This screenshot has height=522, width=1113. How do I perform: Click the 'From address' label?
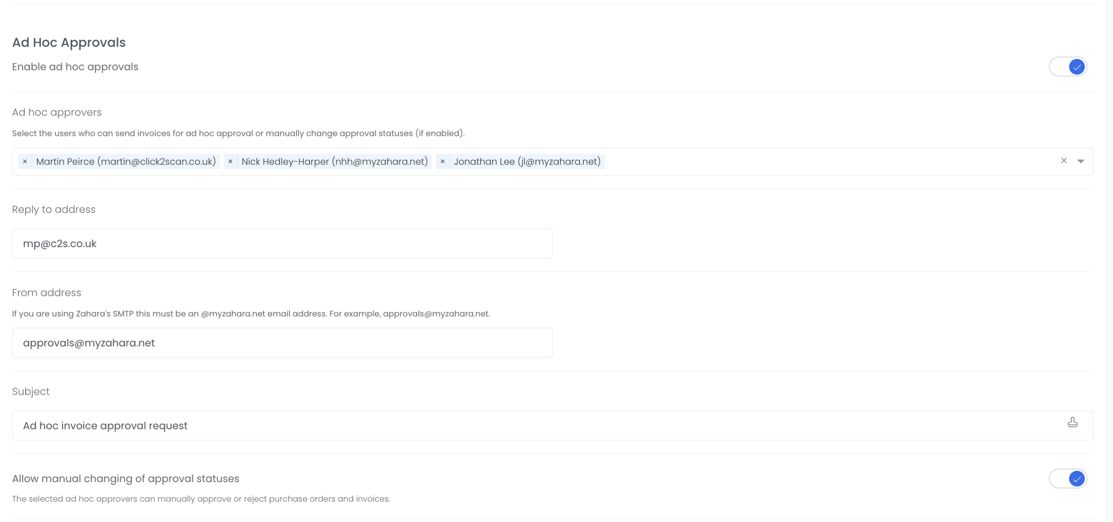click(47, 293)
